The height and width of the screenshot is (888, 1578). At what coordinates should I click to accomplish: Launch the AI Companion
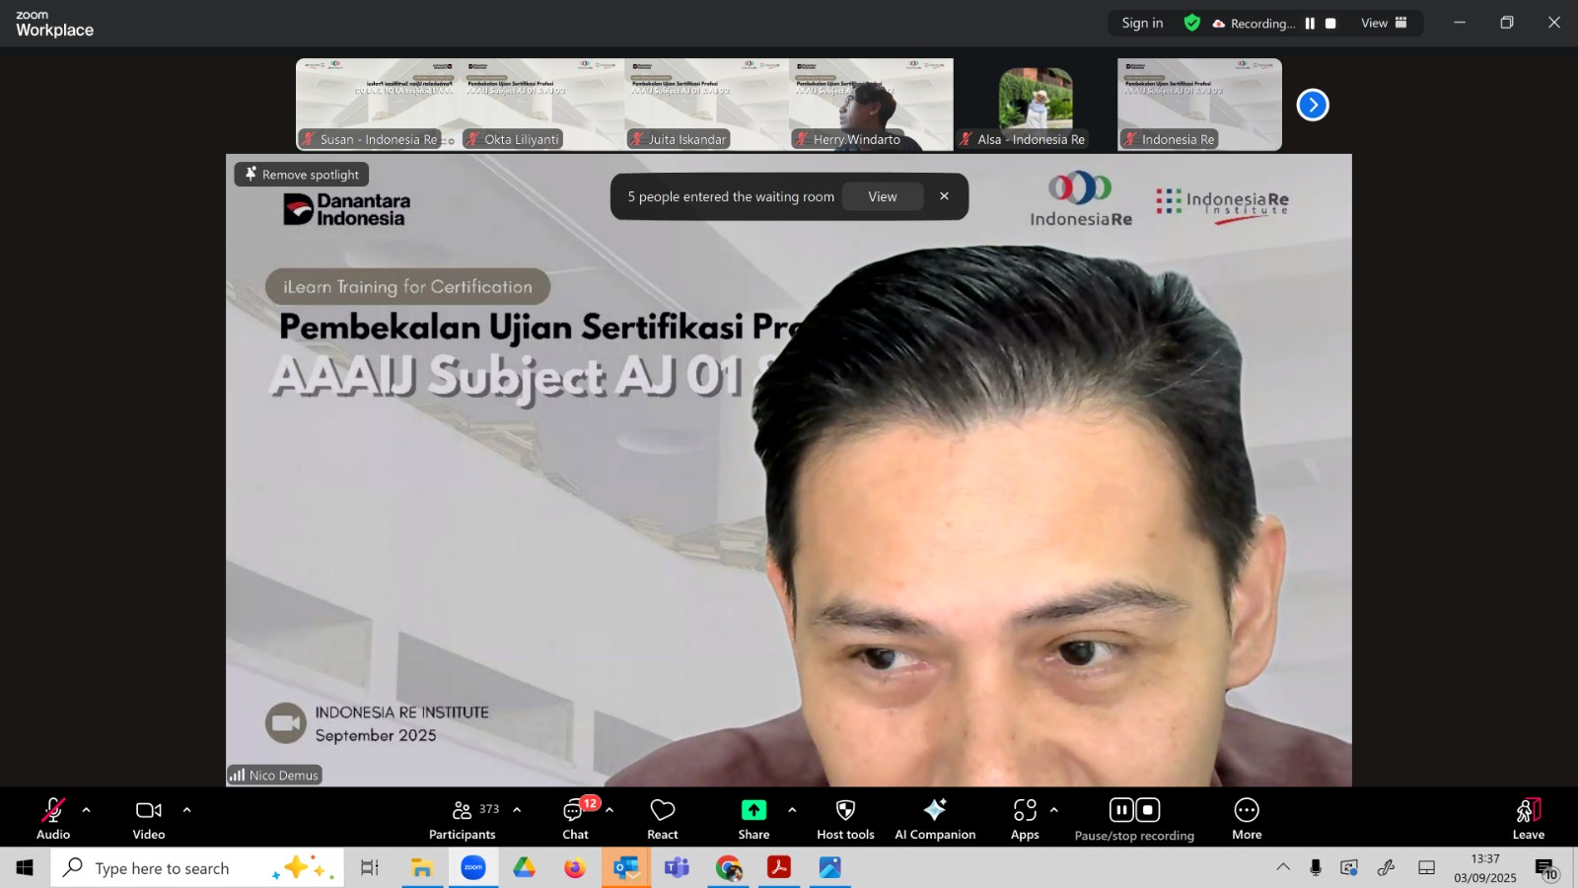(x=934, y=818)
